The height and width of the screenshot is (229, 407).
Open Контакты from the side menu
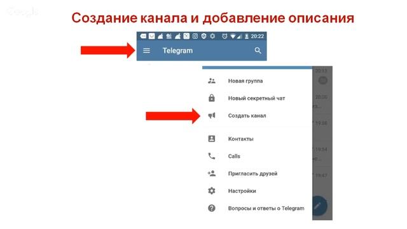240,139
